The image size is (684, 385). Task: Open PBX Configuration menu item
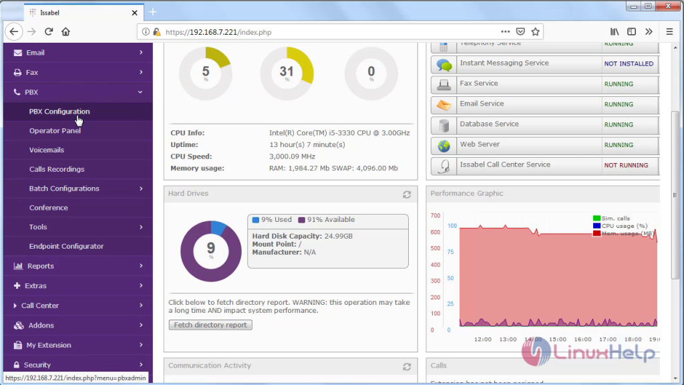77,112
